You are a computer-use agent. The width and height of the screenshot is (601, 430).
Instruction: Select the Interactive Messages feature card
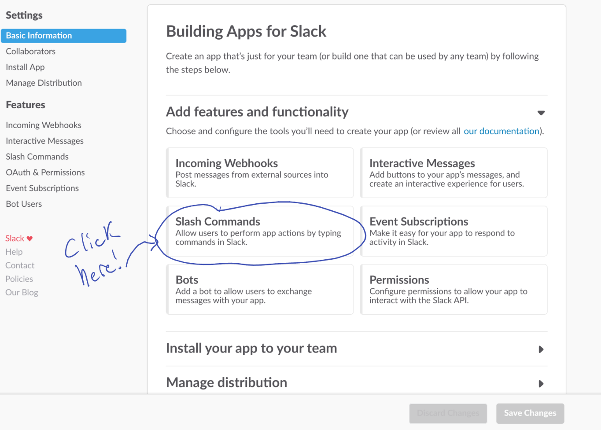(x=454, y=173)
